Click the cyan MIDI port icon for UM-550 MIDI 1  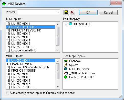(70, 24)
